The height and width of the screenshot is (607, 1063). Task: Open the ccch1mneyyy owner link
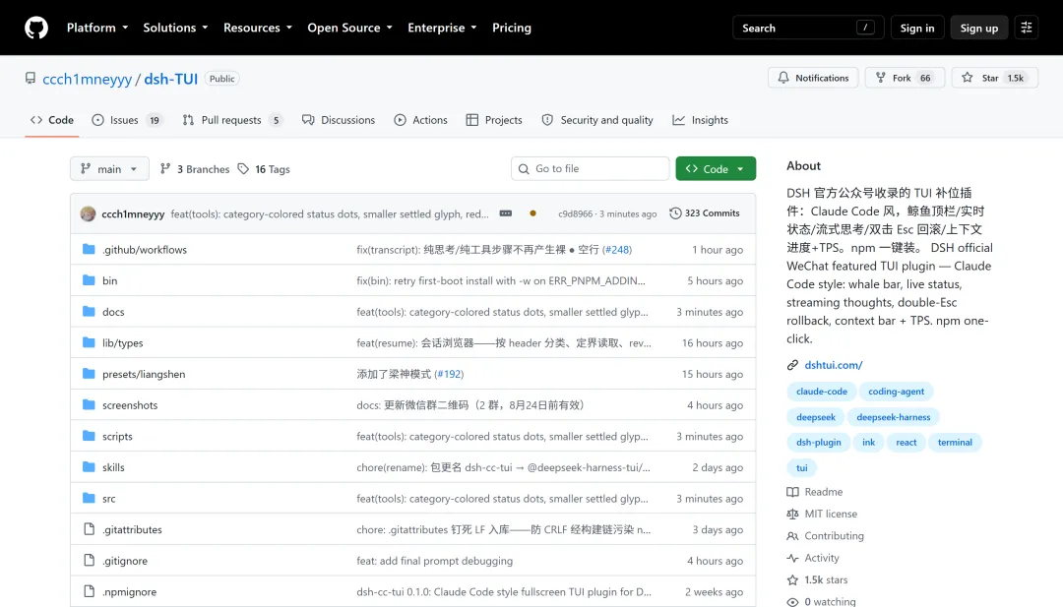[88, 79]
